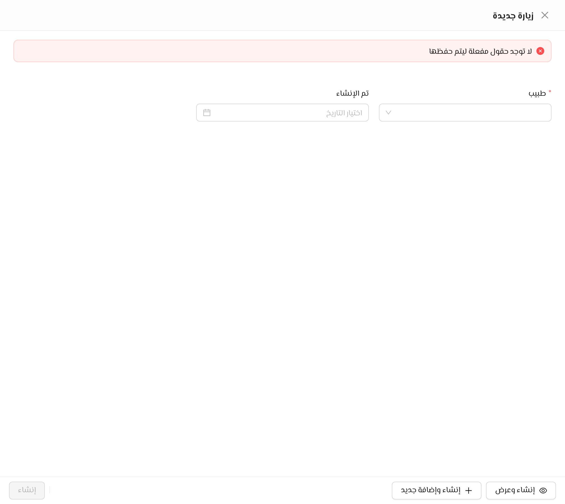This screenshot has height=504, width=565.
Task: Click the تم الإنشاء field label
Action: (x=352, y=93)
